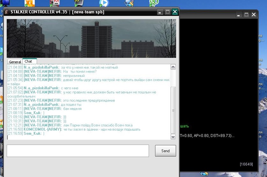Screen dimensions: 267x177
Task: Open the green desktop icon at top
Action: (x=154, y=3)
